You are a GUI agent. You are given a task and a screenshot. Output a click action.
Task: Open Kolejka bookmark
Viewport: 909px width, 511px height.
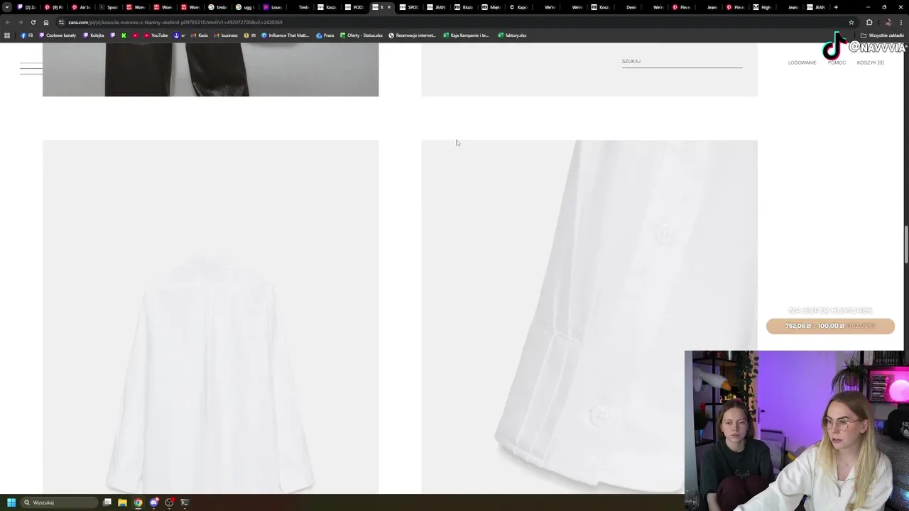[93, 35]
